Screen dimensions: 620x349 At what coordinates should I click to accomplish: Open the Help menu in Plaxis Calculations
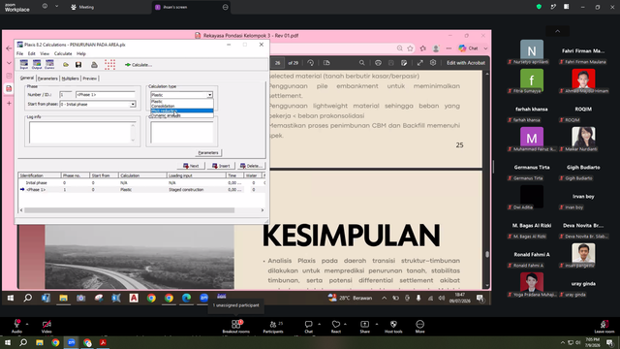pos(81,53)
